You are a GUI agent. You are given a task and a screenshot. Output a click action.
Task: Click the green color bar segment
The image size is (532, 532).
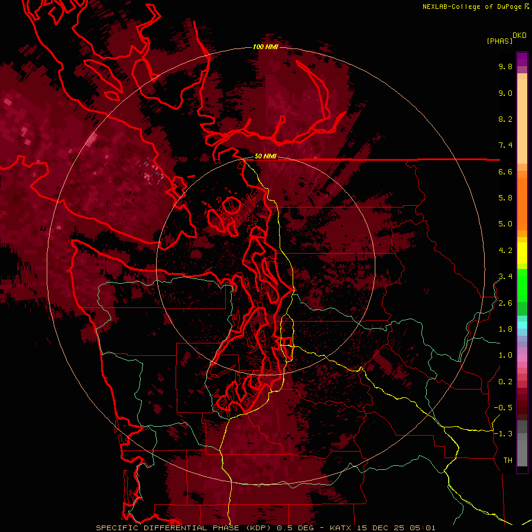tap(522, 286)
